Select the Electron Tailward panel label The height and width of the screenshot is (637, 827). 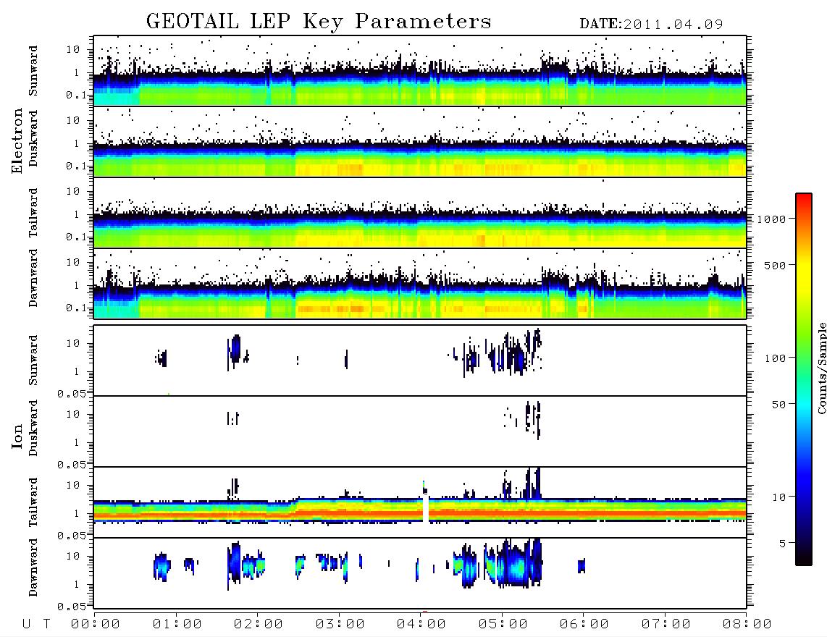[33, 213]
